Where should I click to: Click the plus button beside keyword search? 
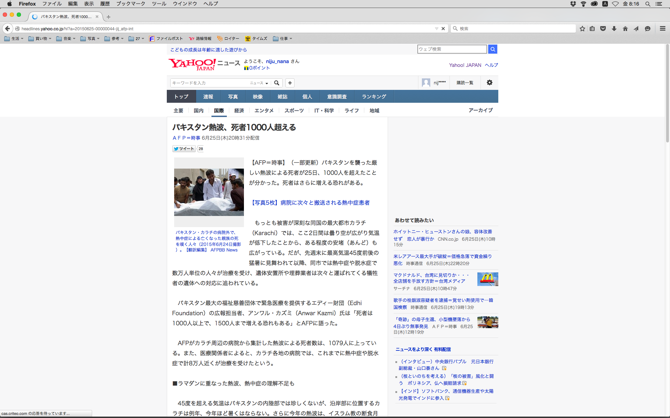click(x=290, y=83)
